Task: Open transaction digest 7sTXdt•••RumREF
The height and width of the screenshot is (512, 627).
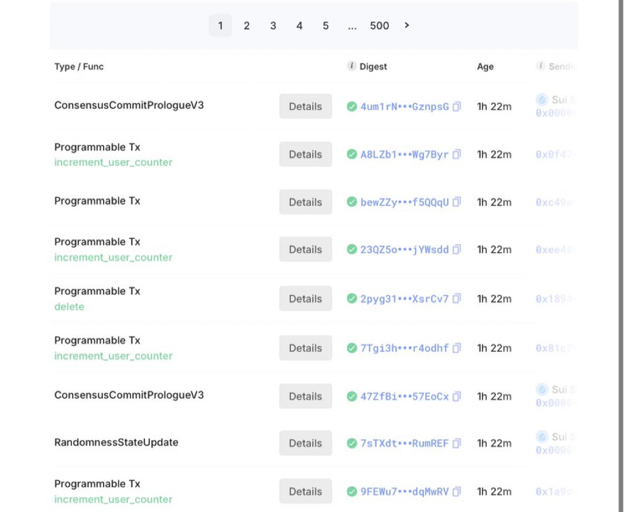Action: 404,443
